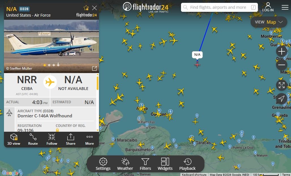Open the More options menu

pyautogui.click(x=89, y=139)
